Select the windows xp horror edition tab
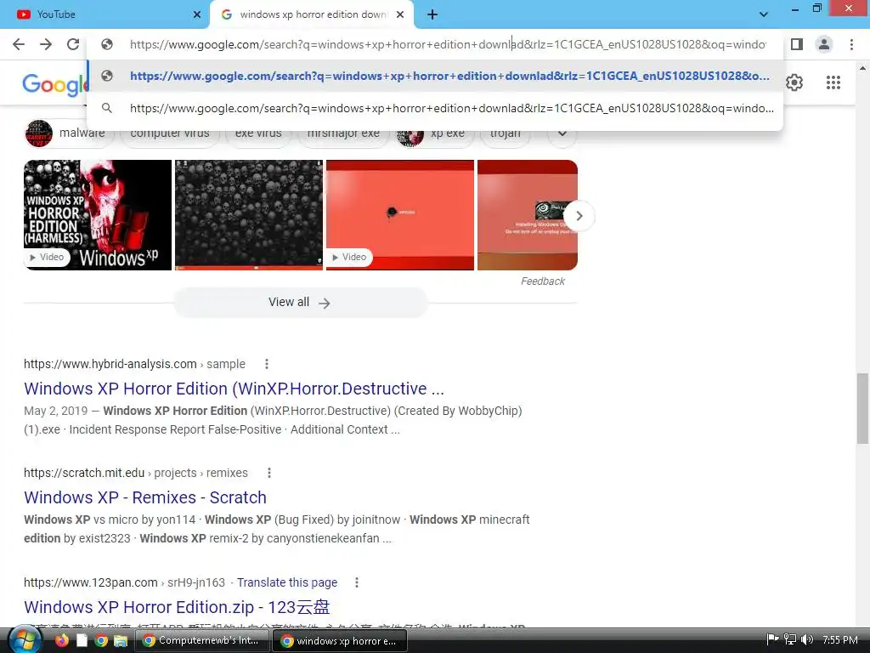Screen dimensions: 870x653 pyautogui.click(x=312, y=14)
